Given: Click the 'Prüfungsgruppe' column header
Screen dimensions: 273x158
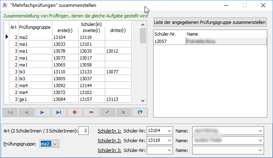Looking at the screenshot, I should (35, 27).
